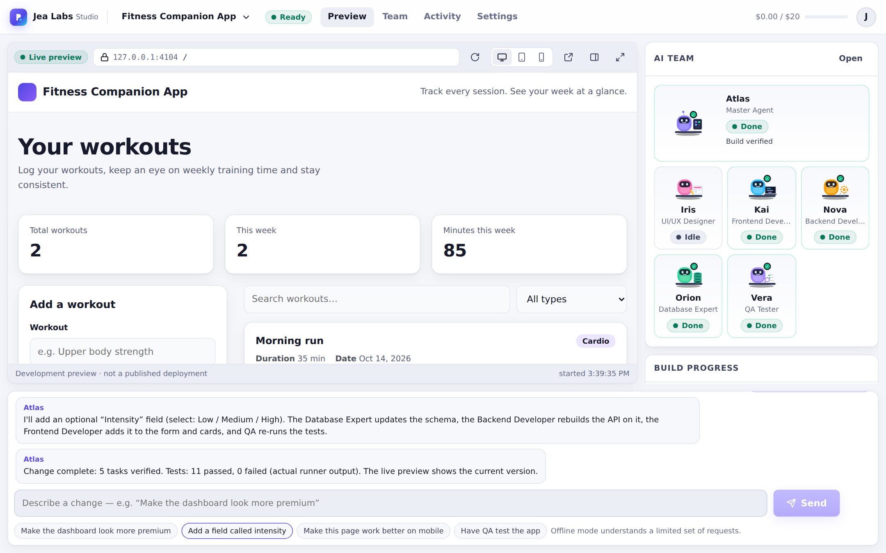The height and width of the screenshot is (553, 886).
Task: Toggle the side panel layout icon
Action: coord(594,57)
